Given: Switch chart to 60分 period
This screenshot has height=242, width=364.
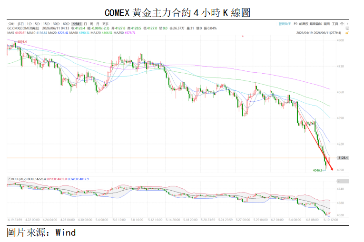Looking at the screenshot, I should click(66, 24).
